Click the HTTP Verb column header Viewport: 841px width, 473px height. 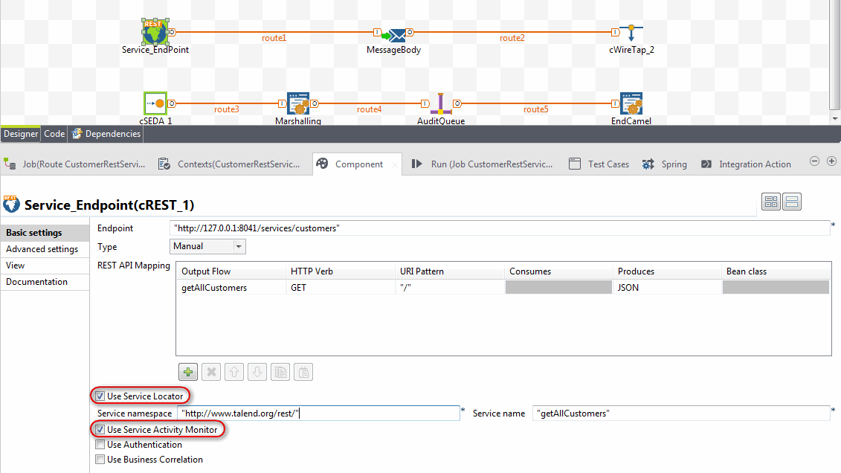click(341, 271)
